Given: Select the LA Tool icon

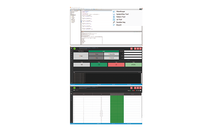Looking at the screenshot, I should (x=114, y=19).
